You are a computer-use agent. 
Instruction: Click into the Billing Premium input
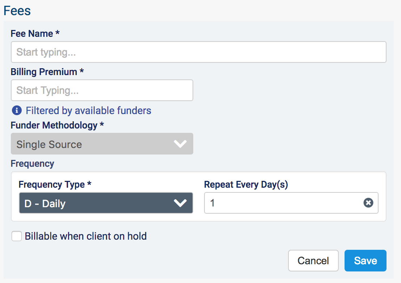(102, 90)
